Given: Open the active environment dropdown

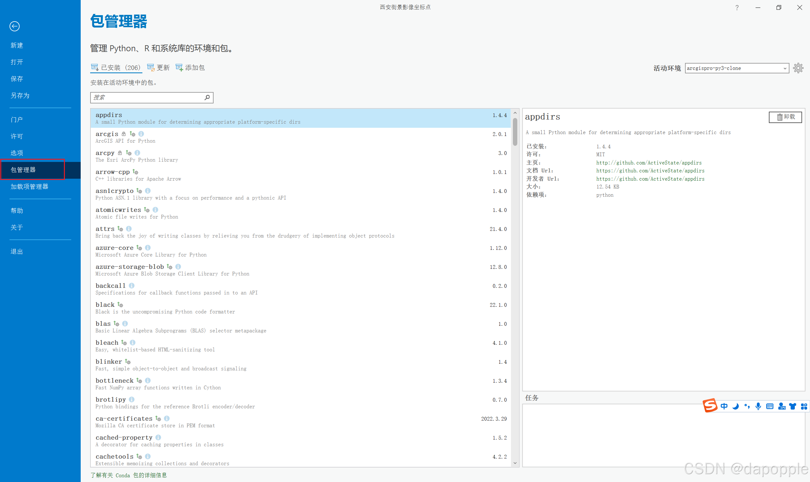Looking at the screenshot, I should [737, 68].
